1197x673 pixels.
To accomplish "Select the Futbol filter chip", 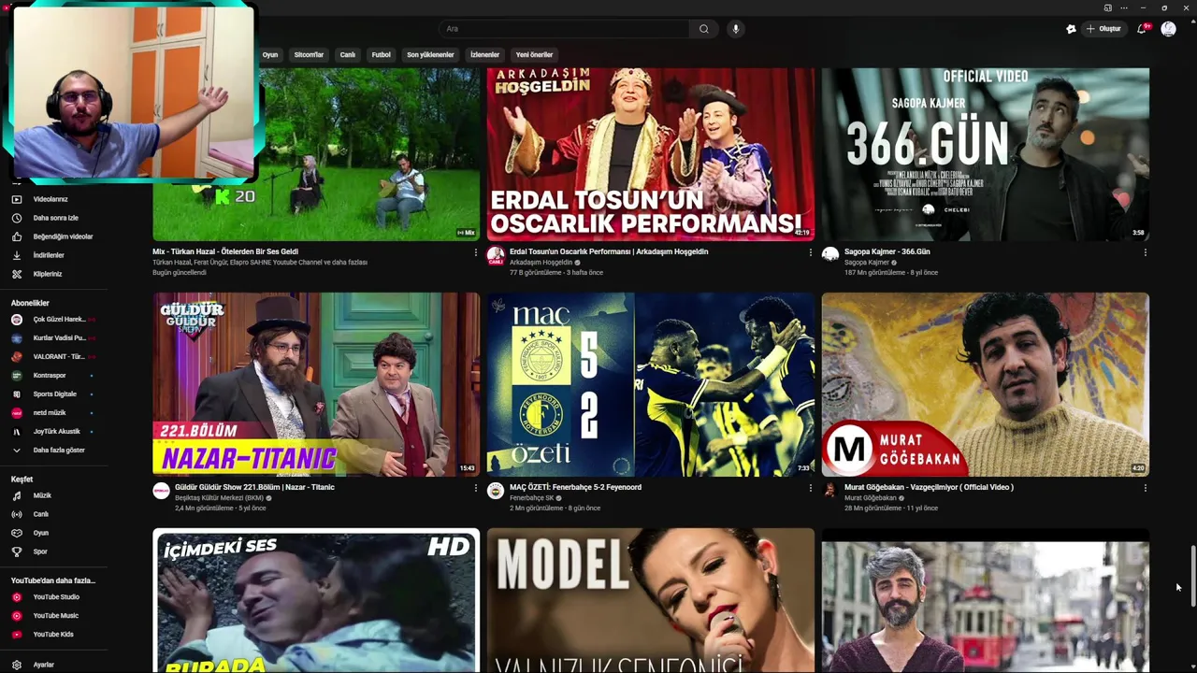I will click(382, 55).
